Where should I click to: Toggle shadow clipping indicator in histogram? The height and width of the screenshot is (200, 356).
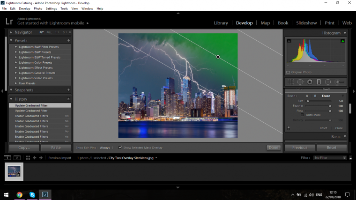coord(289,41)
